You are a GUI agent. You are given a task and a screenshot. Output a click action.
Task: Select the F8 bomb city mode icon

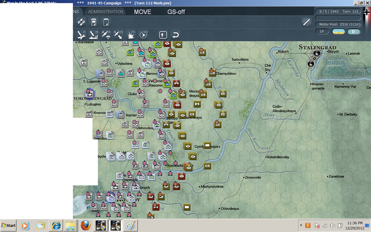point(94,35)
